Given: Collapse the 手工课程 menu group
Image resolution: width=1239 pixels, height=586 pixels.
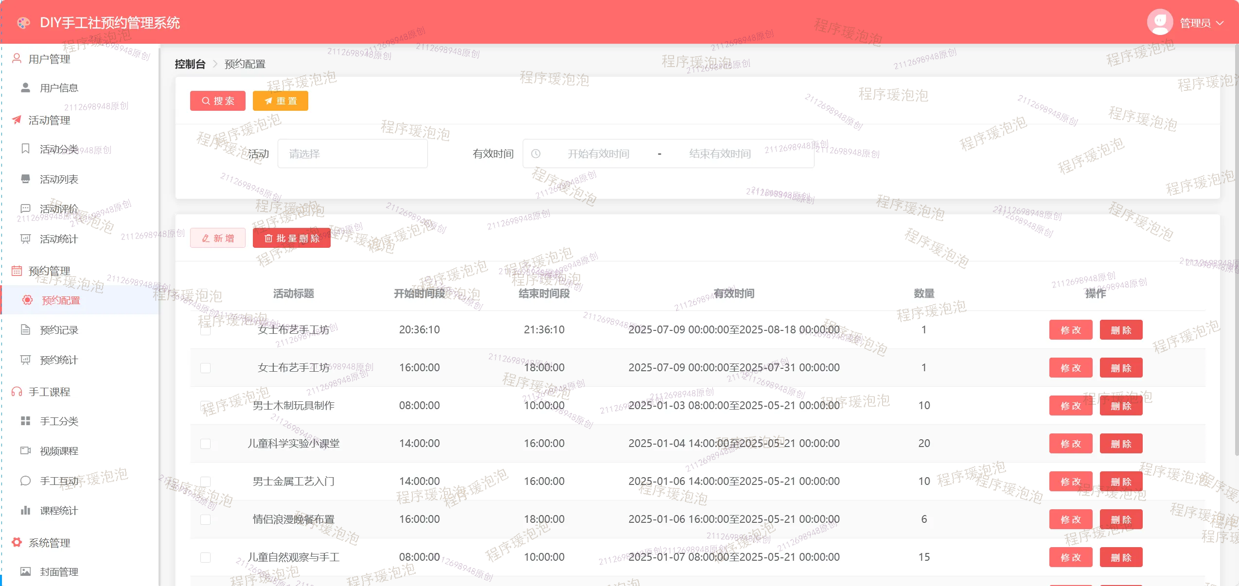Looking at the screenshot, I should (49, 392).
